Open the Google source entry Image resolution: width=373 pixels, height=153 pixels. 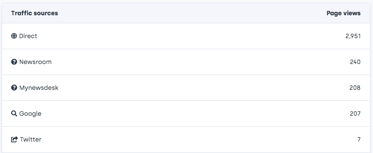(30, 114)
